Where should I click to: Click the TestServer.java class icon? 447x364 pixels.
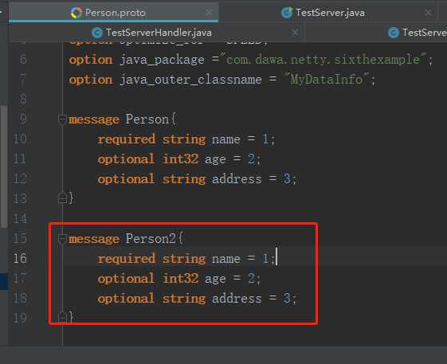tap(287, 13)
